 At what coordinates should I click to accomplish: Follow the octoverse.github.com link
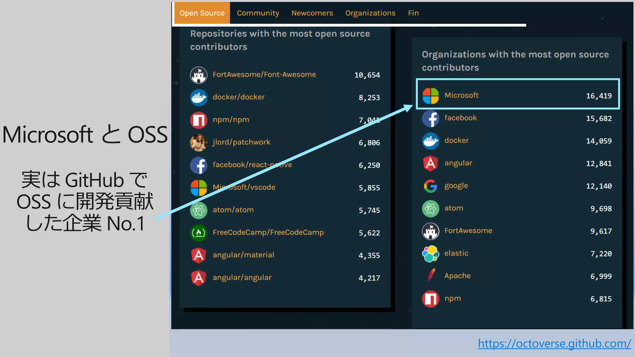554,344
